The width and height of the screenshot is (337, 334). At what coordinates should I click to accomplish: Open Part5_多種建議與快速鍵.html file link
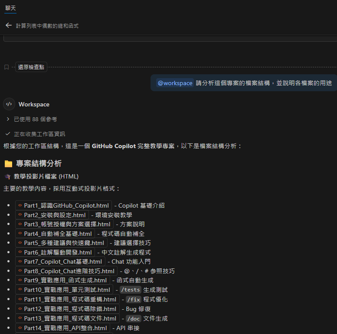[62, 243]
